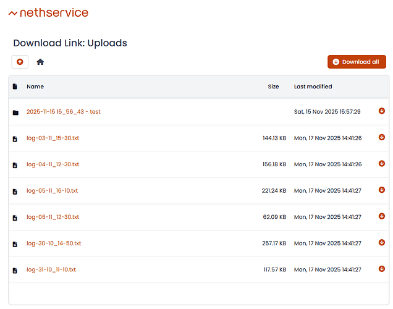Open the 2025-11-15 15_56_43 - test folder
The width and height of the screenshot is (393, 309).
point(63,112)
